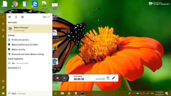
Task: Open the devices icon in Cortana sidebar
Action: [x=3, y=36]
